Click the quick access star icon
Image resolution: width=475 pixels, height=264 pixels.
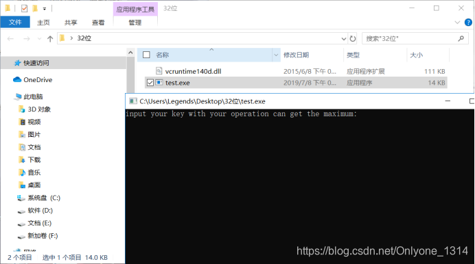(18, 63)
